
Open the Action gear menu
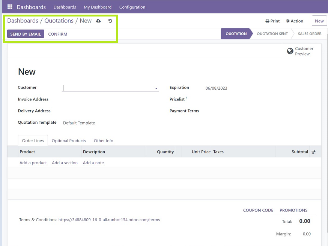click(x=295, y=21)
